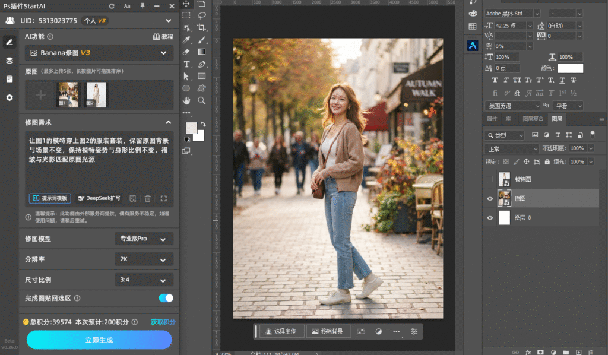
Task: Open the 修图模型 dropdown showing 专业版Pro
Action: click(144, 239)
